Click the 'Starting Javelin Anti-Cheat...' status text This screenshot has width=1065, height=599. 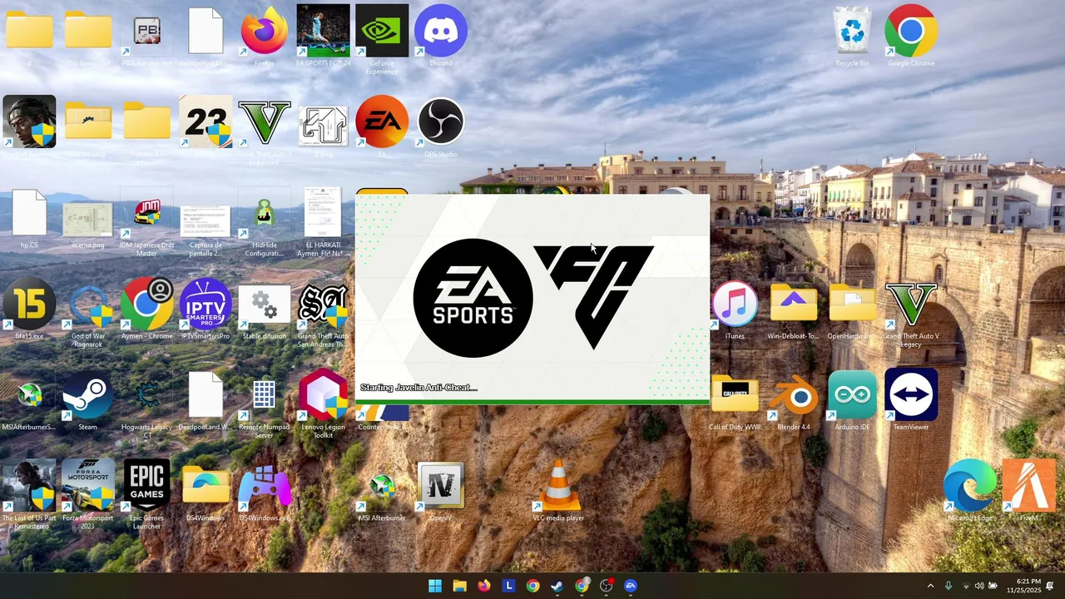(x=419, y=388)
